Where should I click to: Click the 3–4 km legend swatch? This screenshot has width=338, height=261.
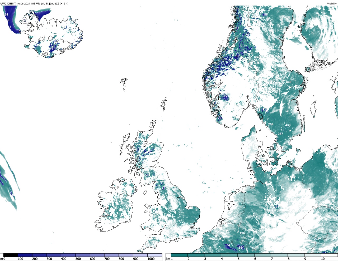coord(213,255)
